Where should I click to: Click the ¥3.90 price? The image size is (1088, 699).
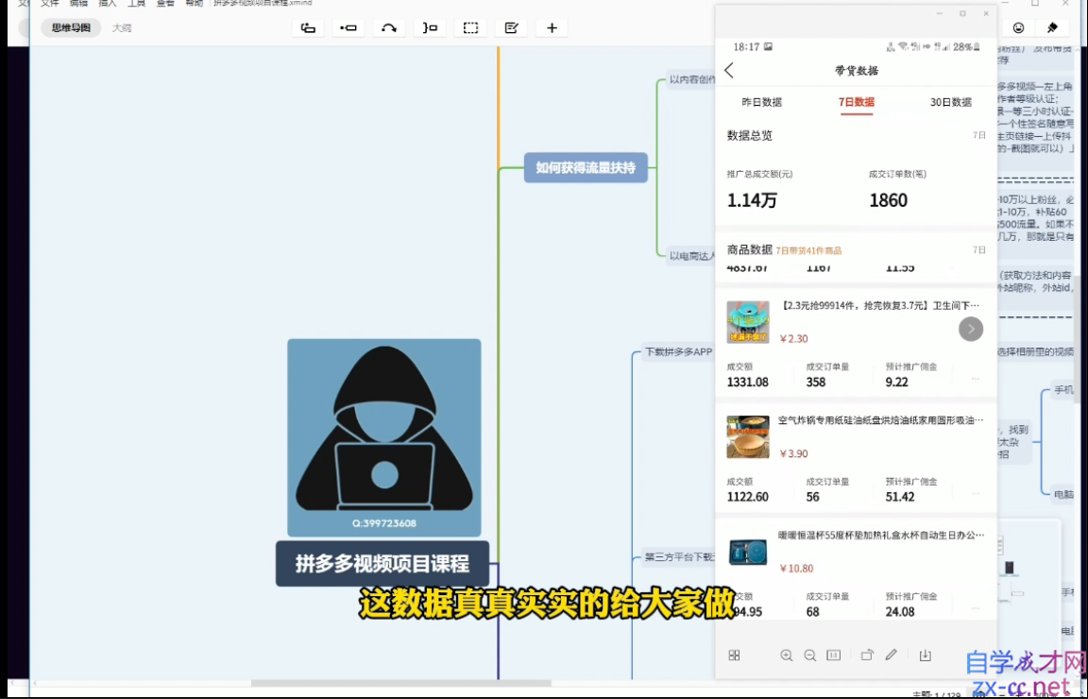click(x=793, y=453)
